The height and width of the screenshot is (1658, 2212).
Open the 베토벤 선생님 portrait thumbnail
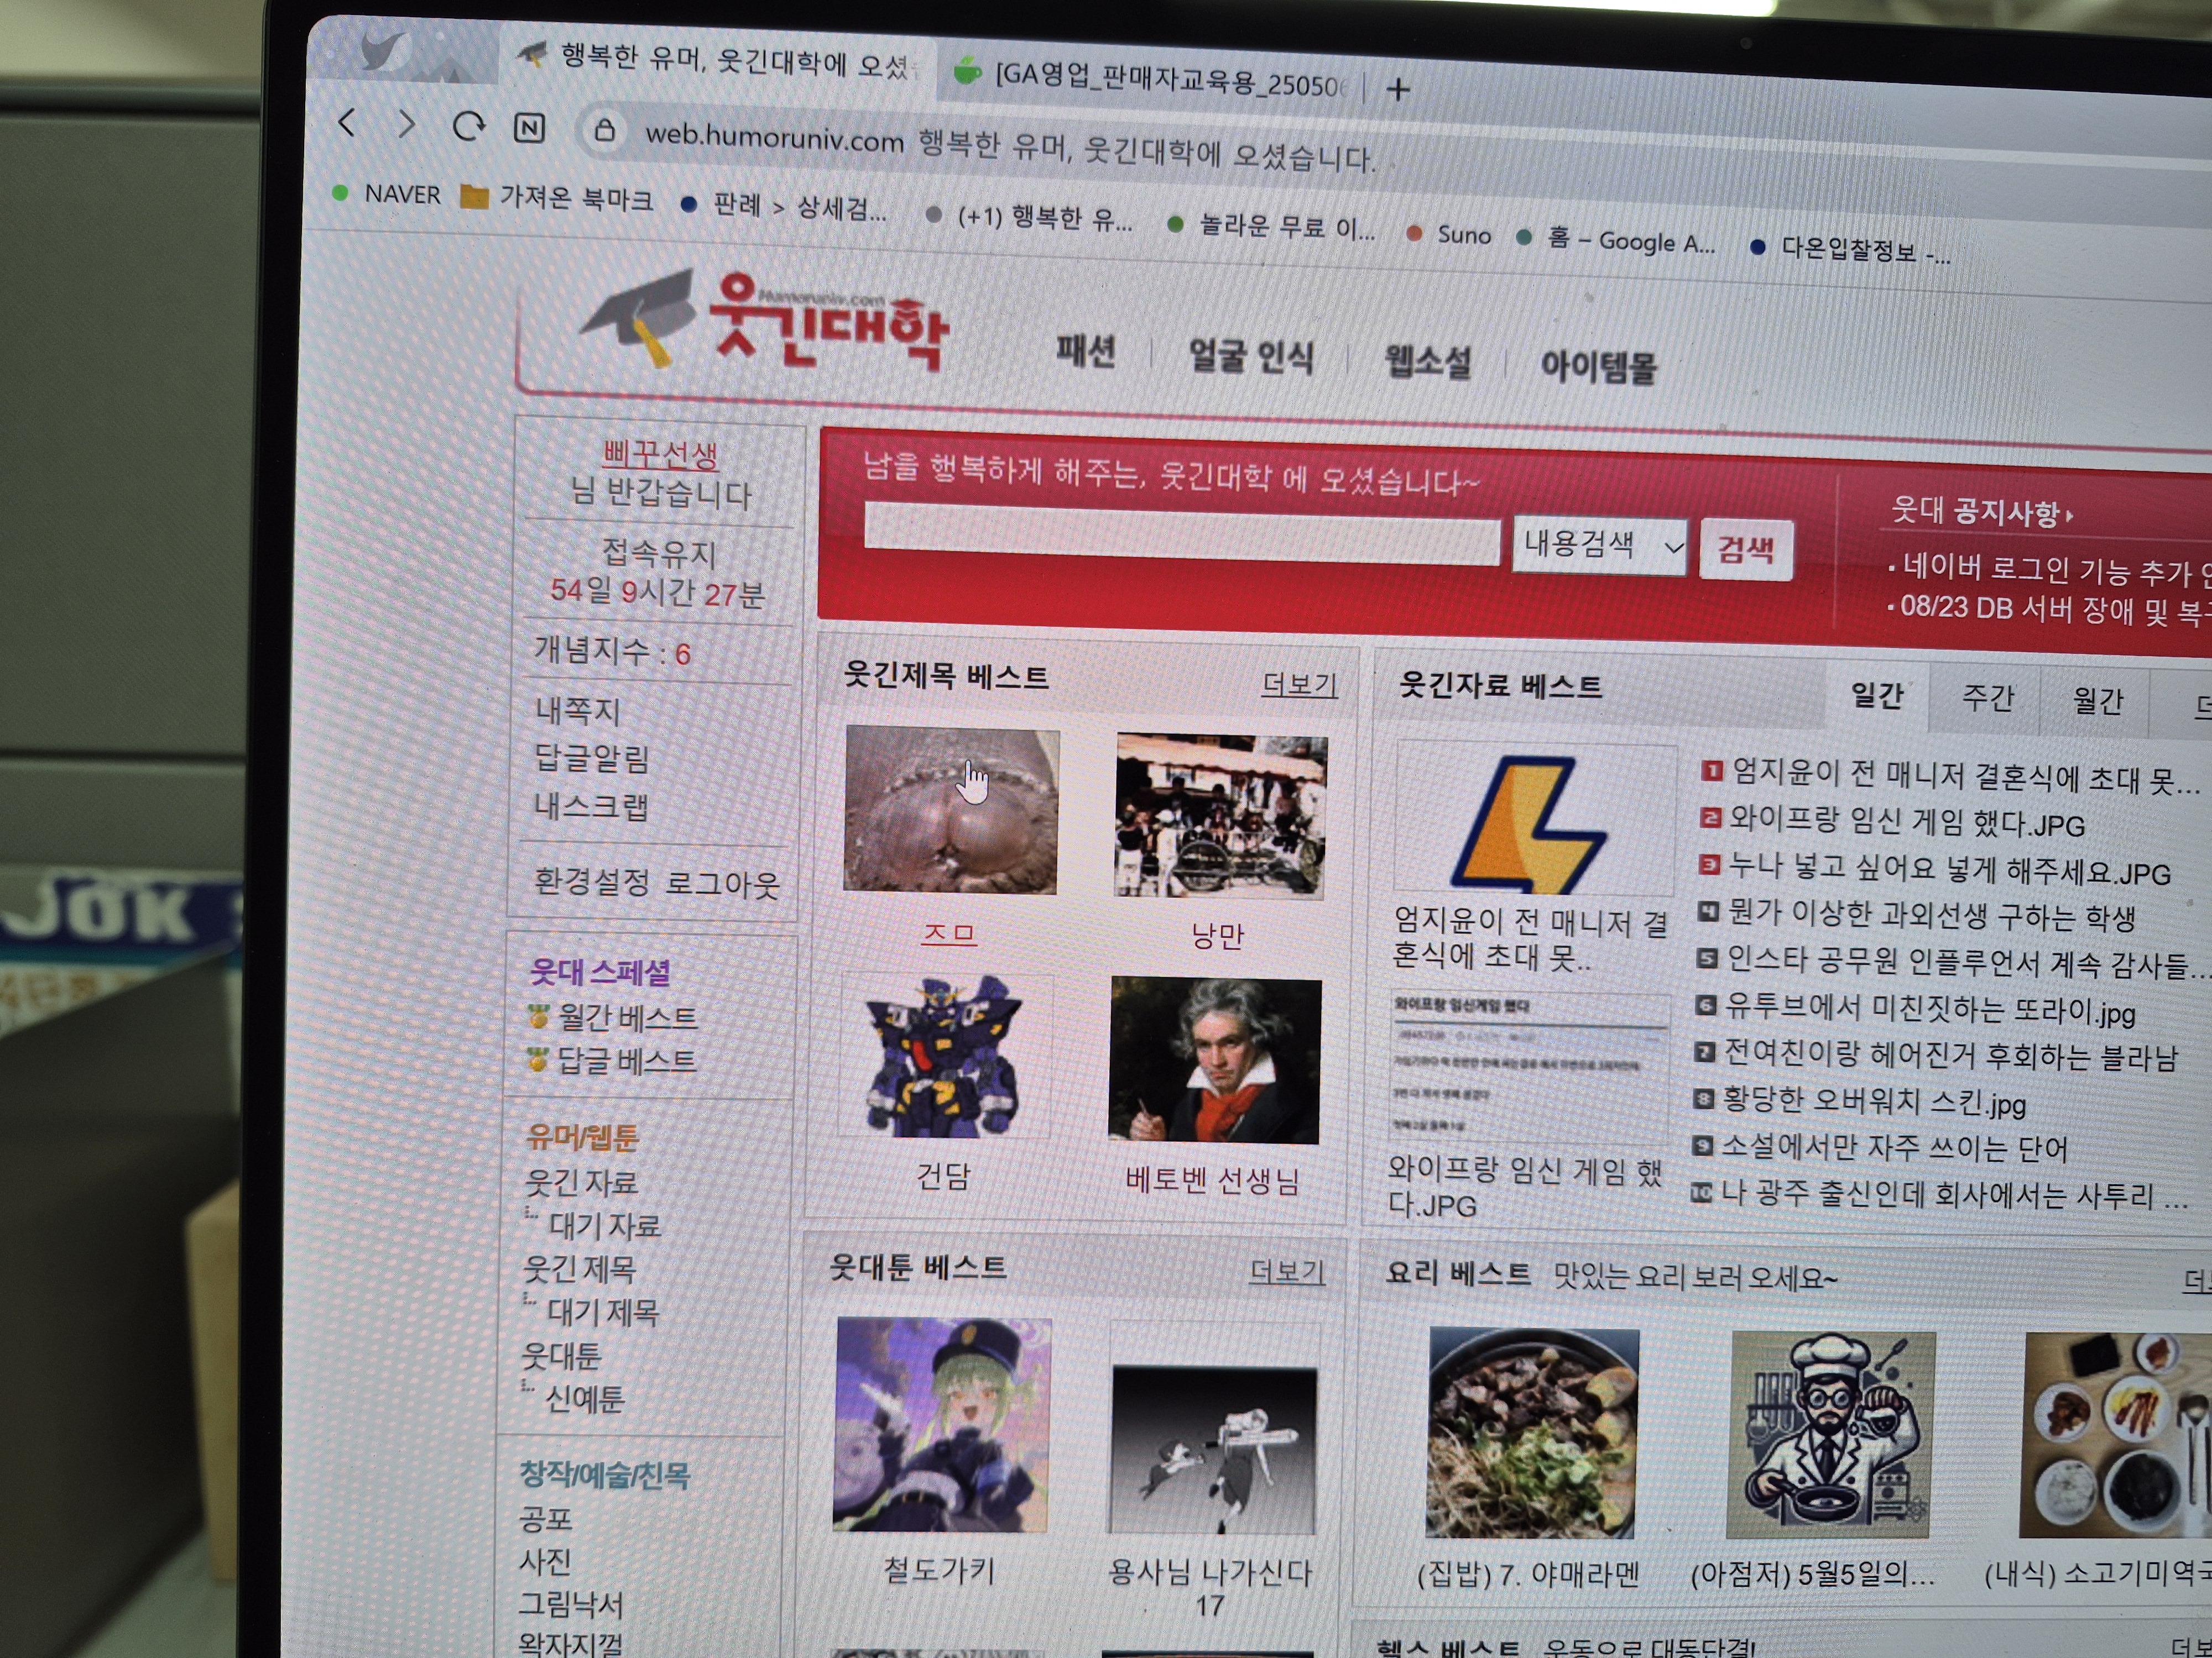[x=1215, y=1061]
